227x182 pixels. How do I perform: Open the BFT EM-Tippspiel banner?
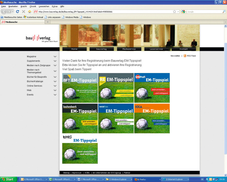click(80, 88)
